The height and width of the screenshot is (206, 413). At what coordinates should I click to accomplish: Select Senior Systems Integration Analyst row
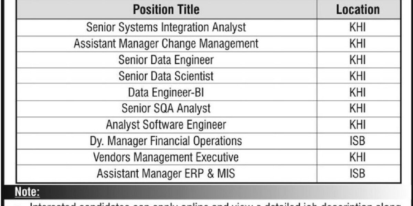[x=166, y=27]
